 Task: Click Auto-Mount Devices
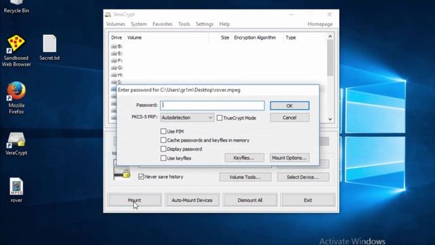(192, 200)
